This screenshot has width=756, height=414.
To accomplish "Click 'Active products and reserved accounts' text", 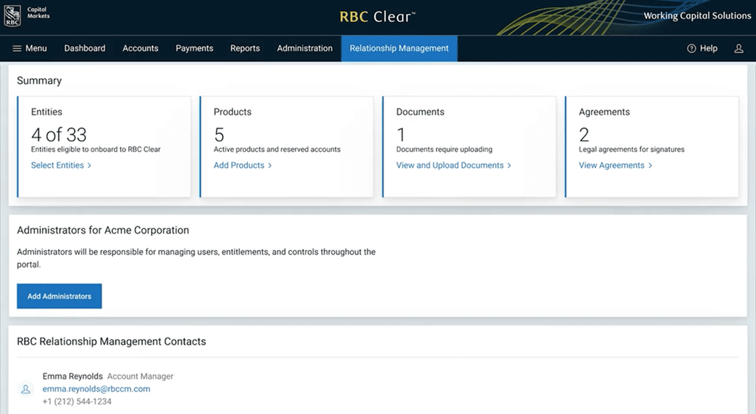I will pyautogui.click(x=277, y=149).
